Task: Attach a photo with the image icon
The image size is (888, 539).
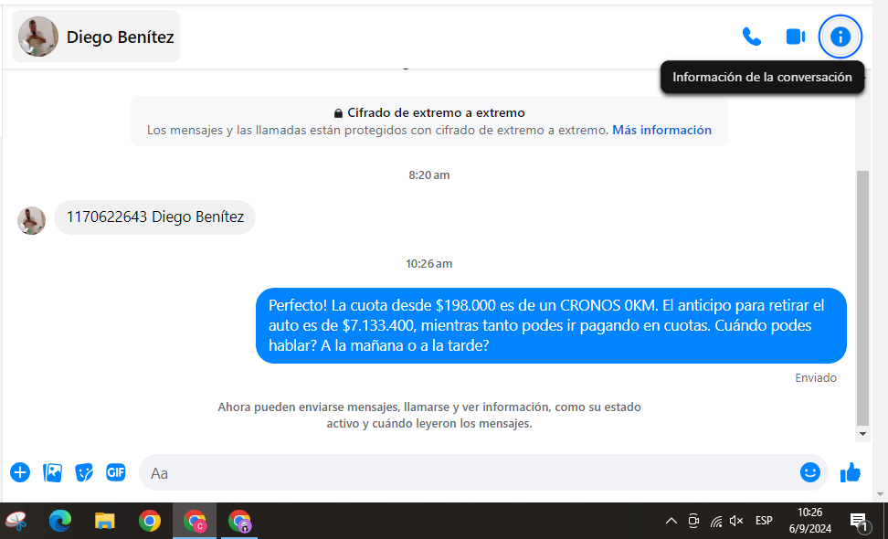Action: point(52,472)
